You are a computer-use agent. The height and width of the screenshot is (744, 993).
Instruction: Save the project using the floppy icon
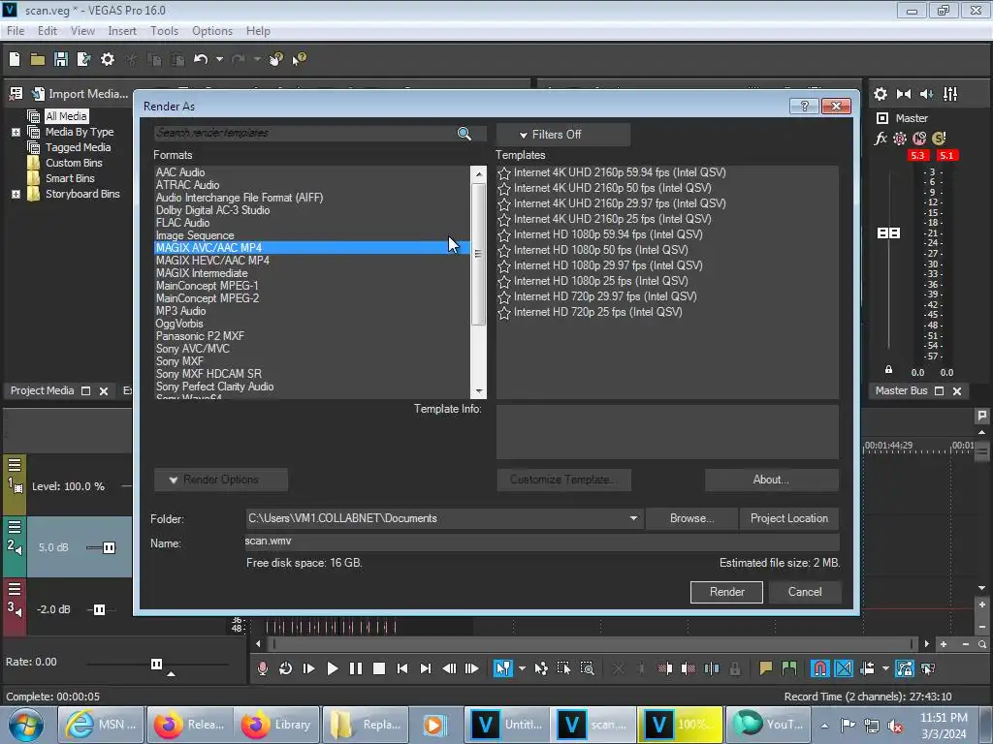tap(61, 59)
